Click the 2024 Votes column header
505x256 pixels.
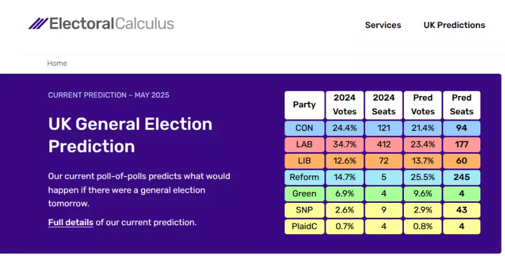(344, 105)
